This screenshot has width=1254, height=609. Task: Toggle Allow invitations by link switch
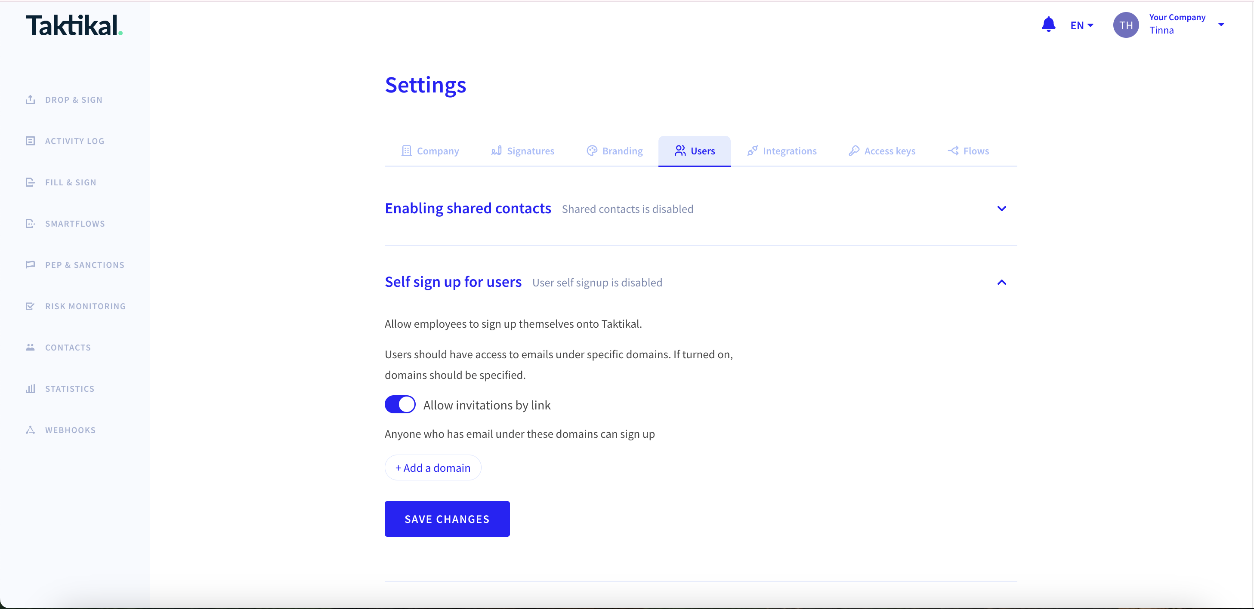coord(400,404)
